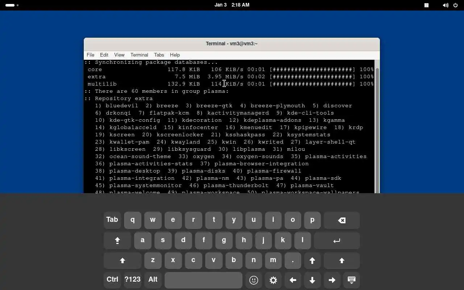The height and width of the screenshot is (290, 464).
Task: Click the Terminal title bar text
Action: coord(232,43)
